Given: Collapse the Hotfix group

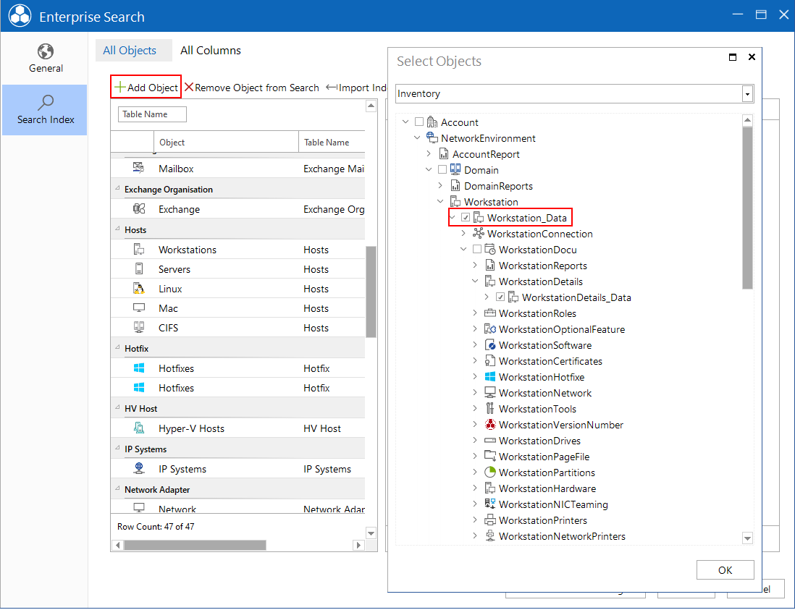Looking at the screenshot, I should 117,348.
